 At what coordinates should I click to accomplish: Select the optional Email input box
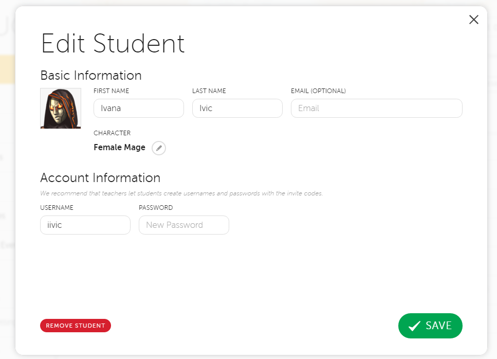[x=376, y=109]
